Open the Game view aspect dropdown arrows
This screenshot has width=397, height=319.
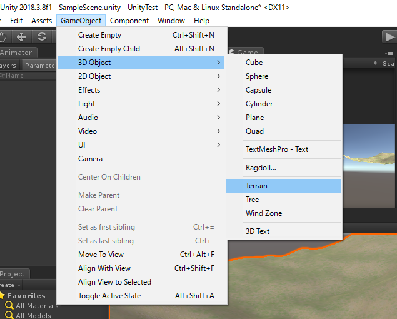(375, 63)
